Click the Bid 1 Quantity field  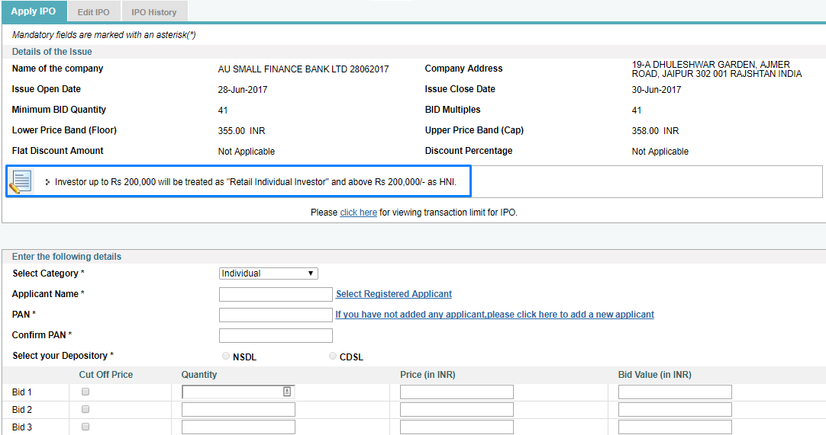tap(238, 392)
